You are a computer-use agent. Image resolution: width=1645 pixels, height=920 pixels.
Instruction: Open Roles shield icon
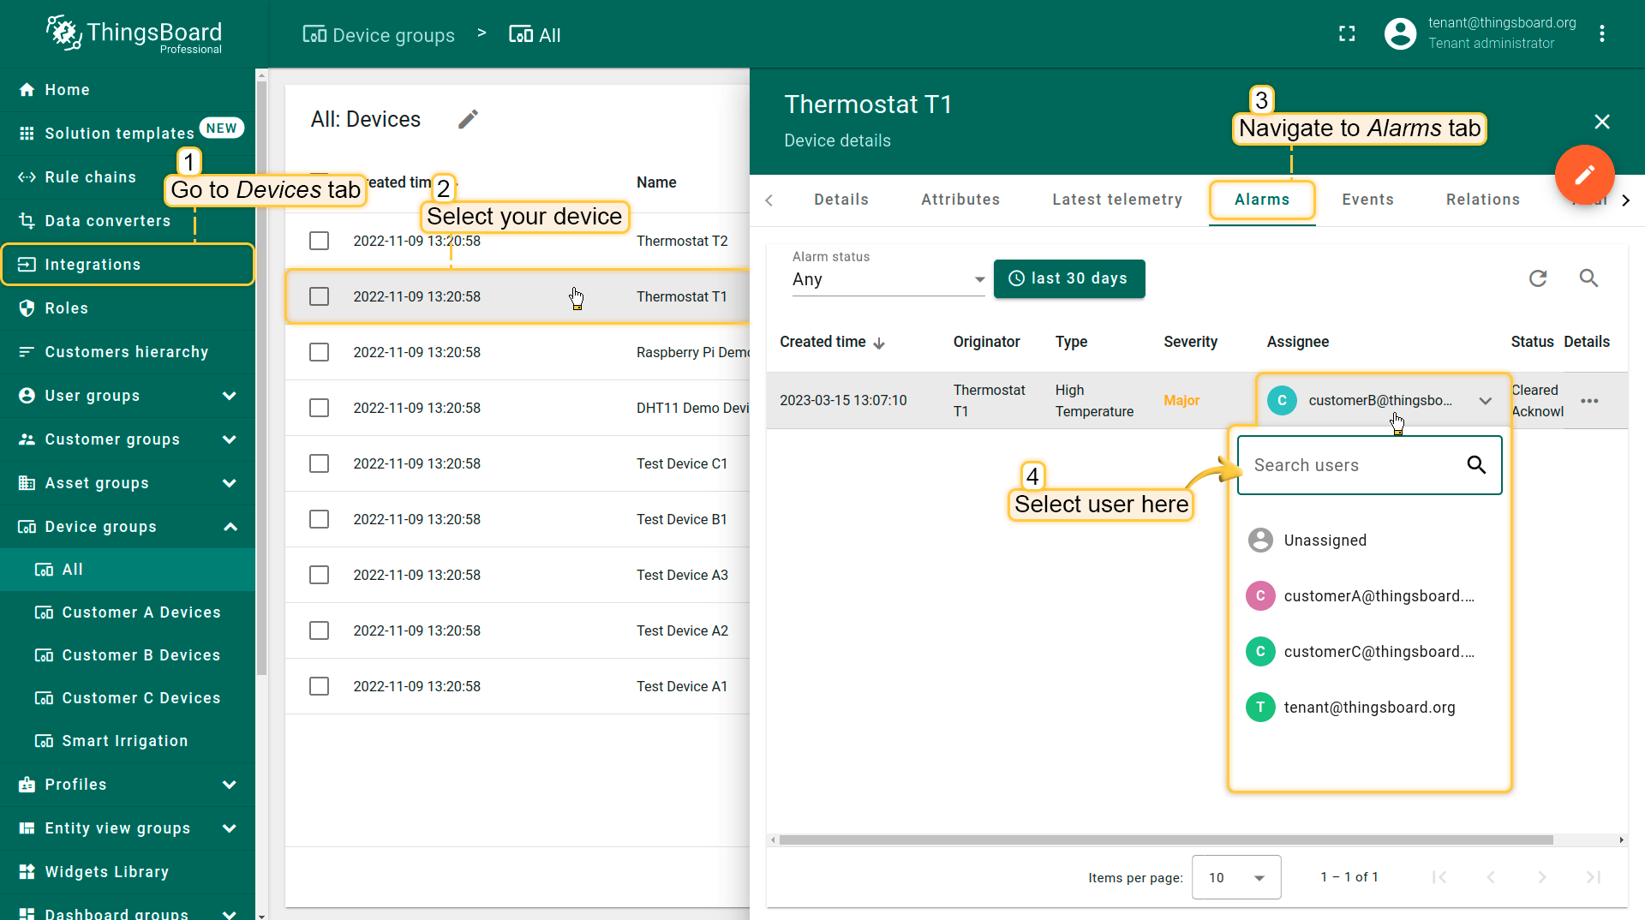27,308
